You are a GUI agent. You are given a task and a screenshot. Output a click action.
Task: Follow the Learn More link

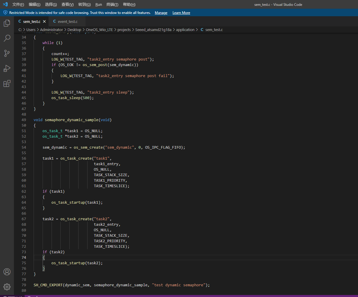181,13
